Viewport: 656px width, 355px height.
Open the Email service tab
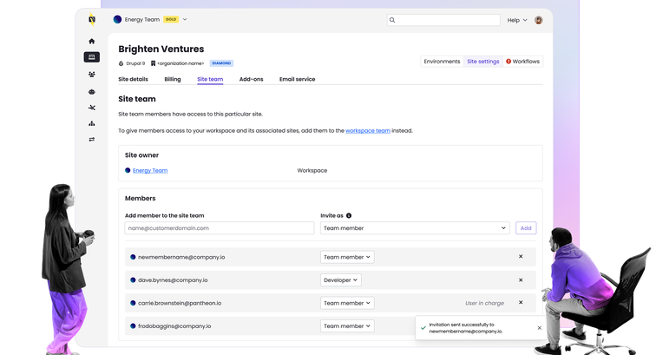297,79
